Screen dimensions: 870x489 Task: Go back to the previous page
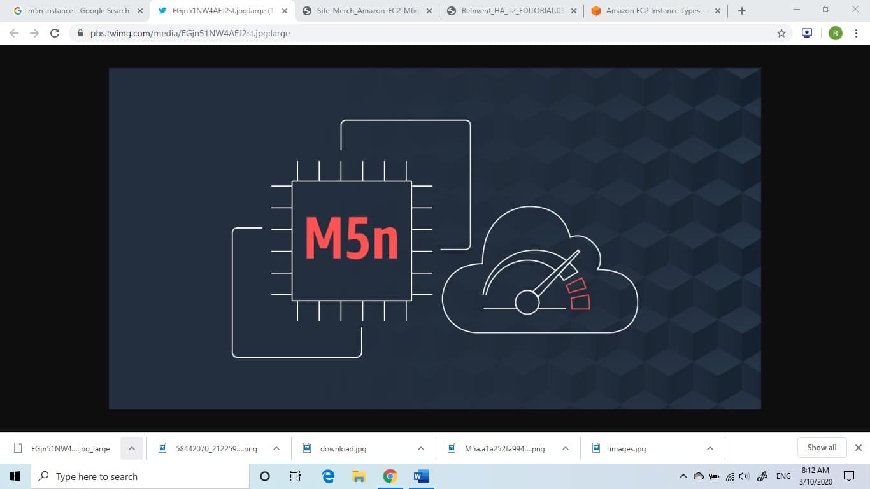click(x=14, y=33)
